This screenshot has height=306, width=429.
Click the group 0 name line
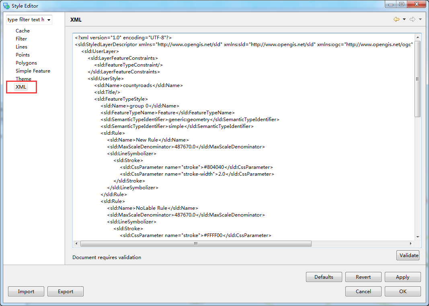[x=140, y=105]
